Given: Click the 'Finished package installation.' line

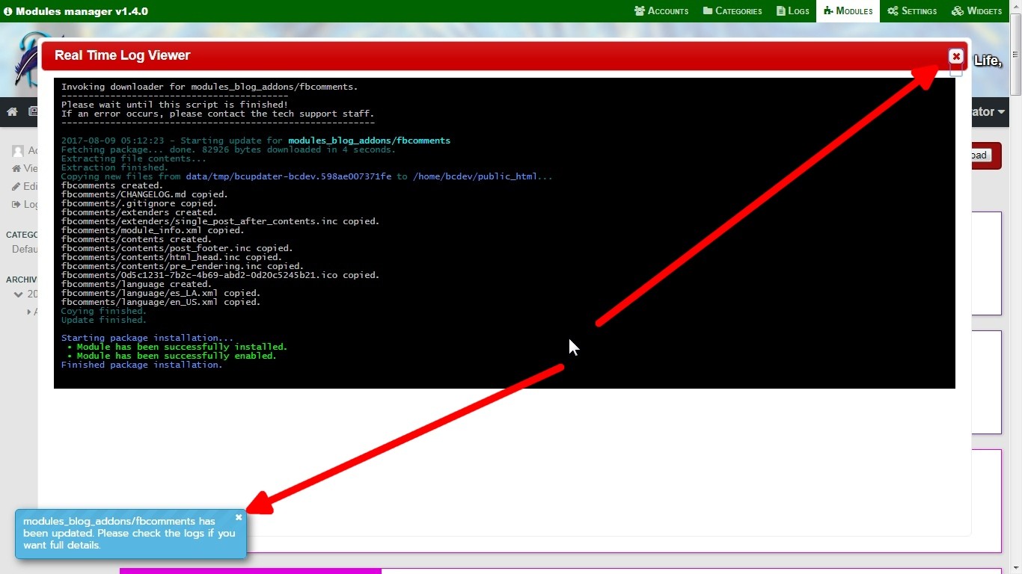Looking at the screenshot, I should click(142, 365).
